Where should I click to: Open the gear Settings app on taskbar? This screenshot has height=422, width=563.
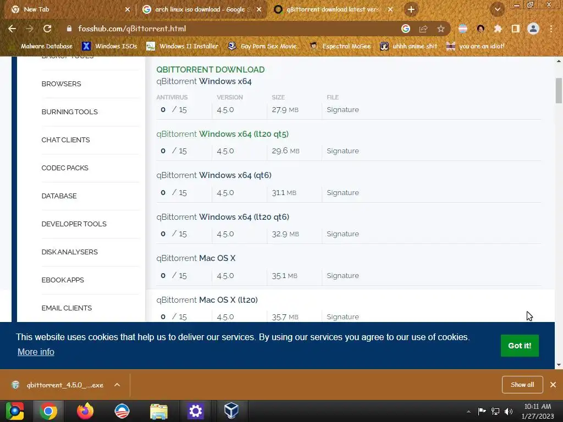(195, 411)
